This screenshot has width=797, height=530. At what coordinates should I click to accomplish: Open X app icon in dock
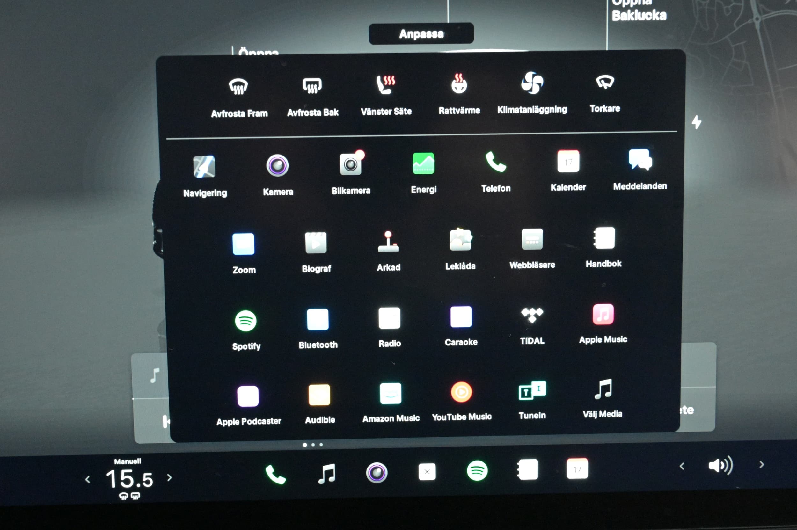pos(427,472)
